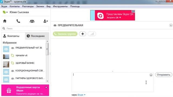The width and height of the screenshot is (173, 97).
Task: Select the vipmaster-uk contact
Action: [24, 57]
